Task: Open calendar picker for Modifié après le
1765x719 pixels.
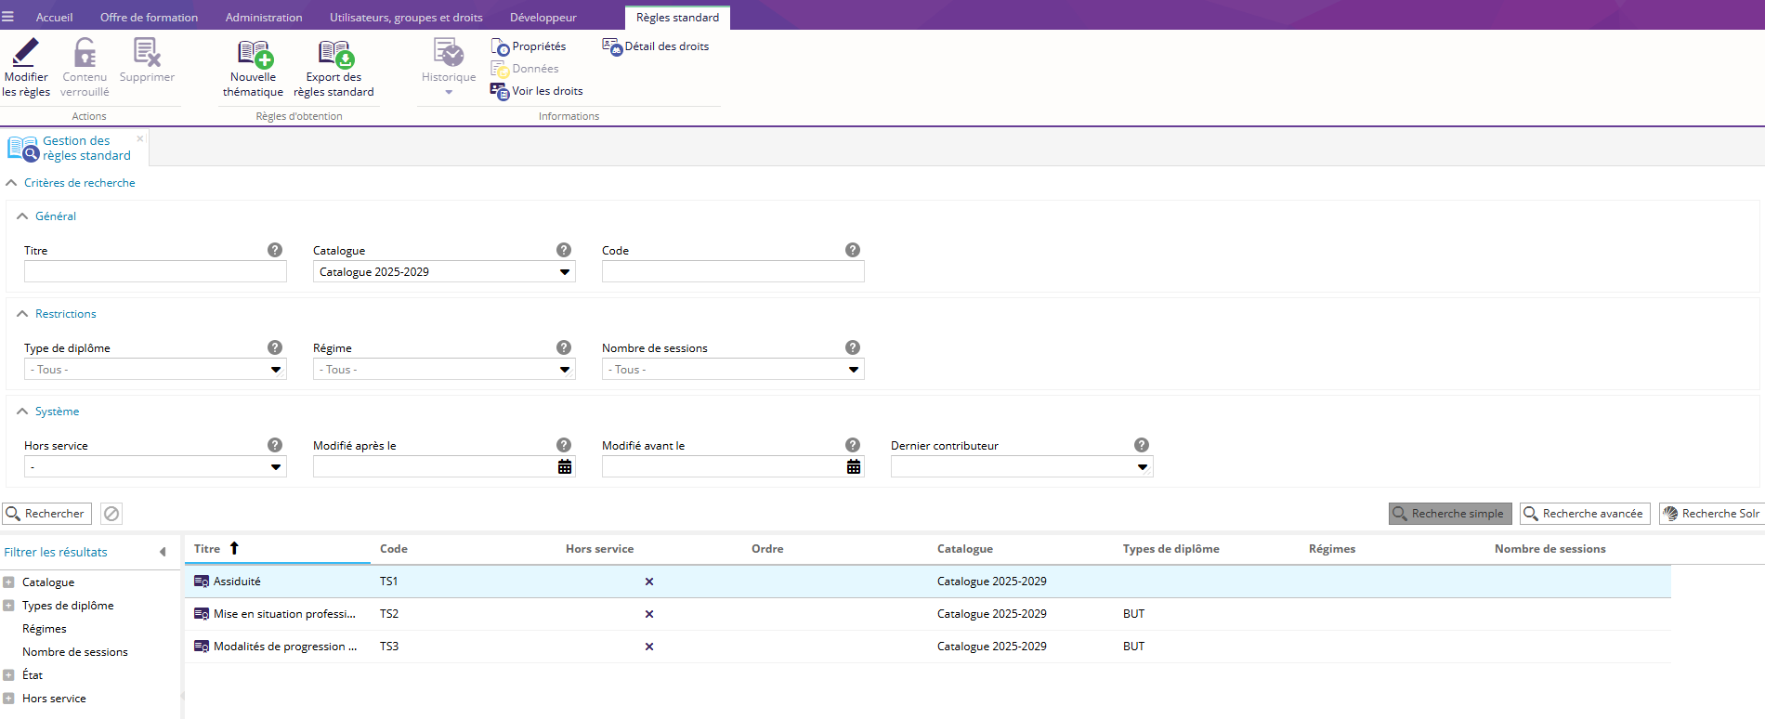Action: pyautogui.click(x=564, y=466)
